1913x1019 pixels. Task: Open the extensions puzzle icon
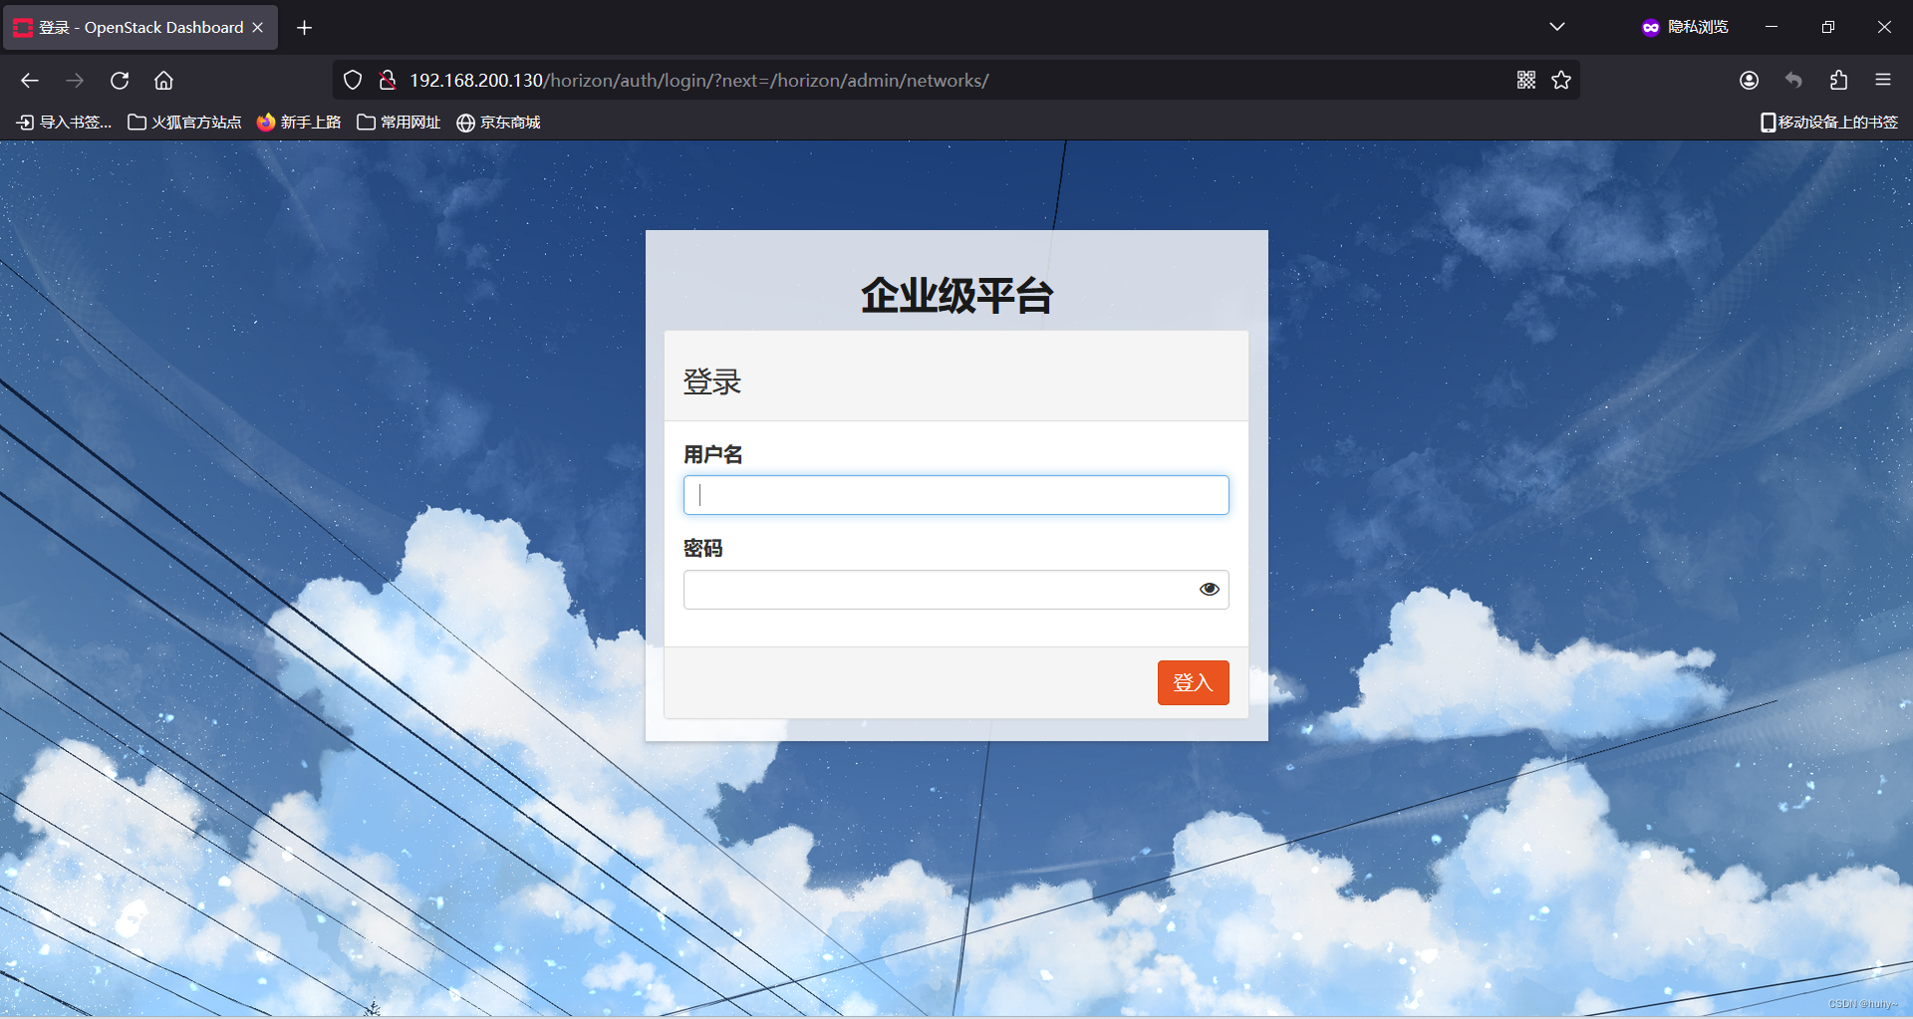pyautogui.click(x=1838, y=80)
